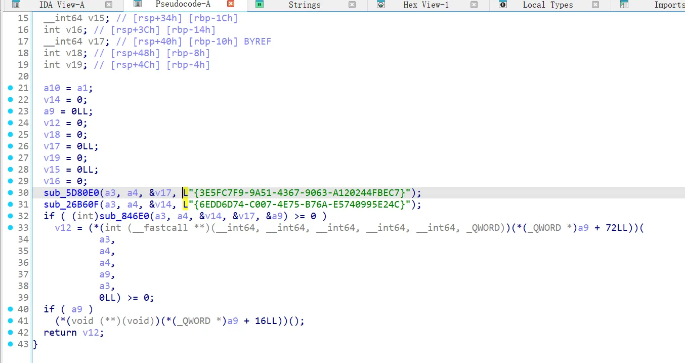
Task: Close the Pseudocode-A tab
Action: [x=231, y=4]
